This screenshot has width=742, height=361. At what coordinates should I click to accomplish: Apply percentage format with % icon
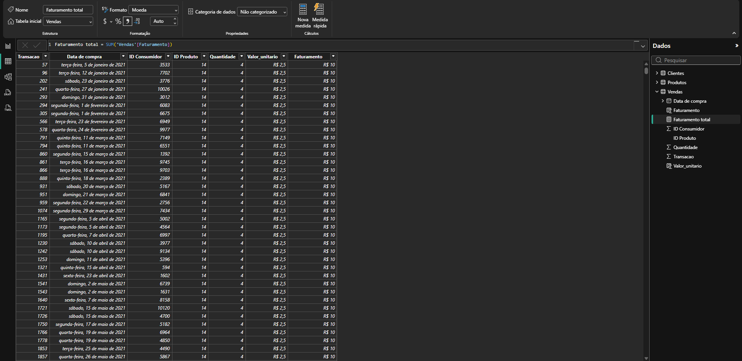pyautogui.click(x=118, y=22)
